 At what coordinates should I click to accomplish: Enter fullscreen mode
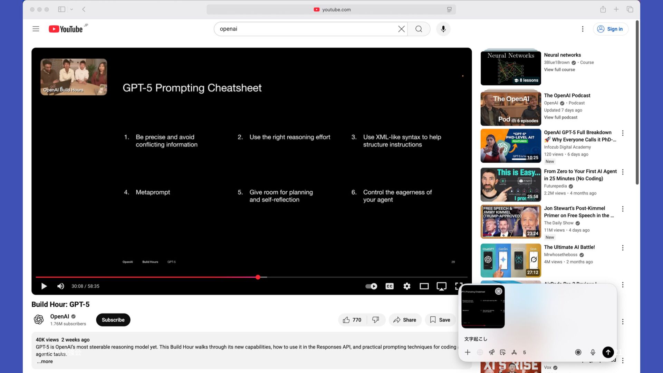click(459, 286)
